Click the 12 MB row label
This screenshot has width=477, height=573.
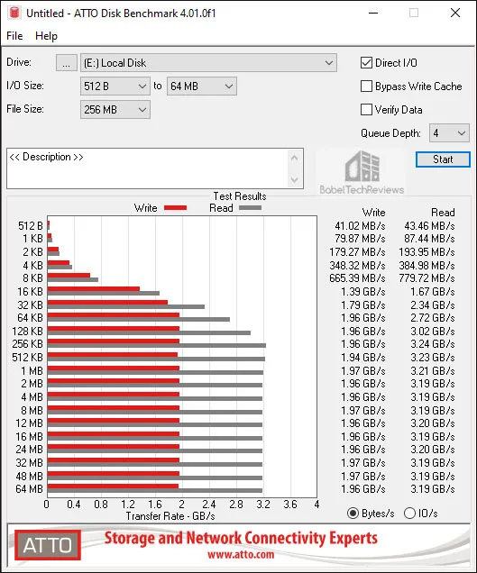(x=29, y=423)
